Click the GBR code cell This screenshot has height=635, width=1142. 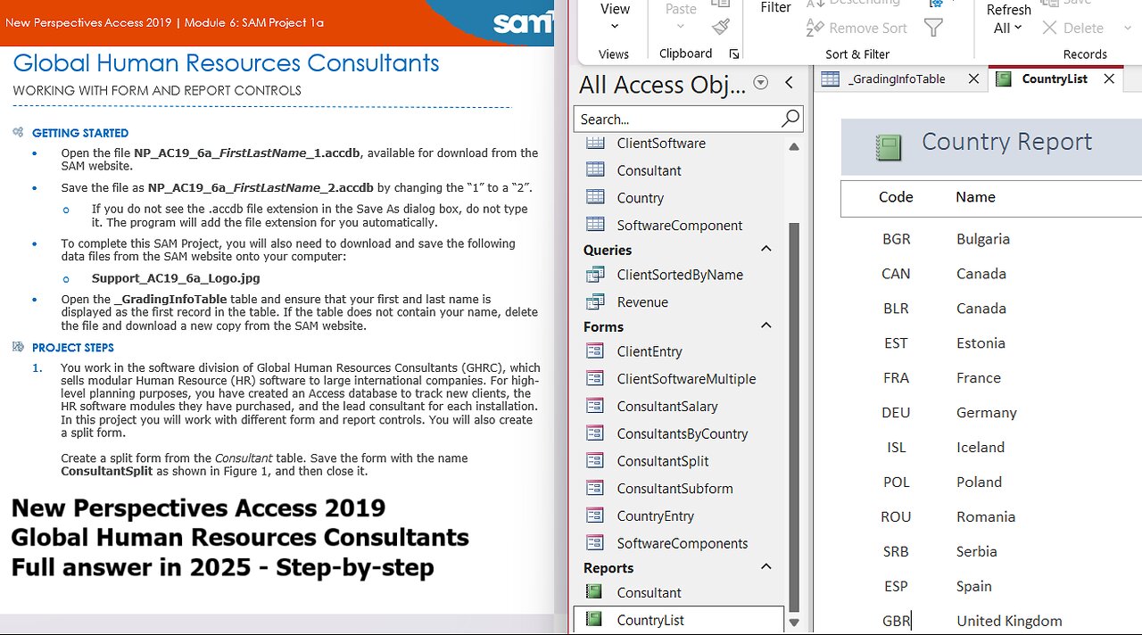click(897, 621)
